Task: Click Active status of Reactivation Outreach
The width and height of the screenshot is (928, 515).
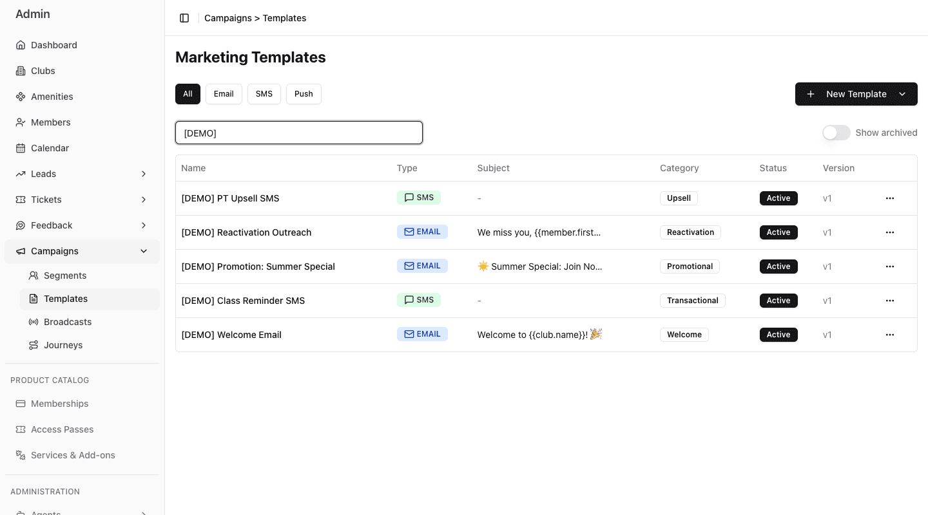Action: tap(778, 232)
